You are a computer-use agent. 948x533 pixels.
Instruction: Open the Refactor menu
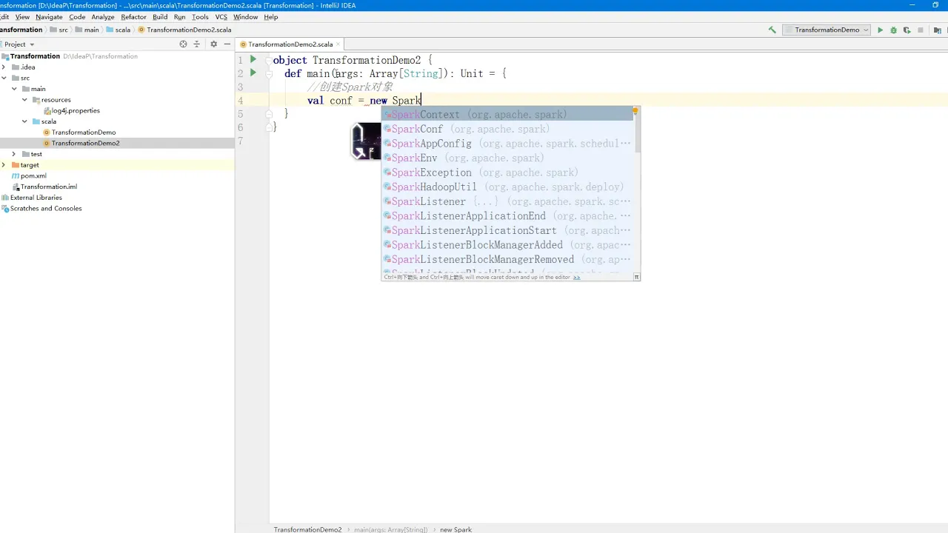click(133, 17)
